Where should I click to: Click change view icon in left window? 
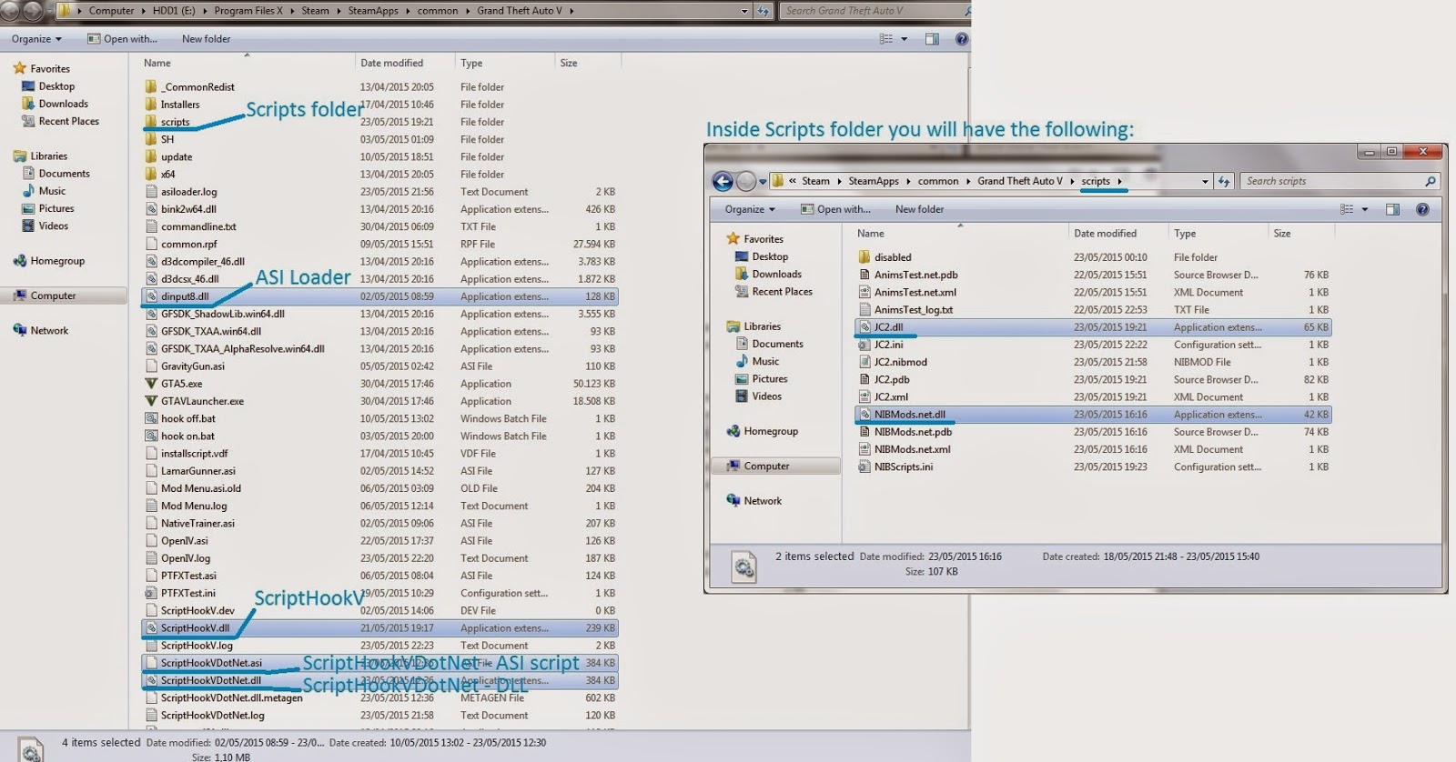click(886, 39)
